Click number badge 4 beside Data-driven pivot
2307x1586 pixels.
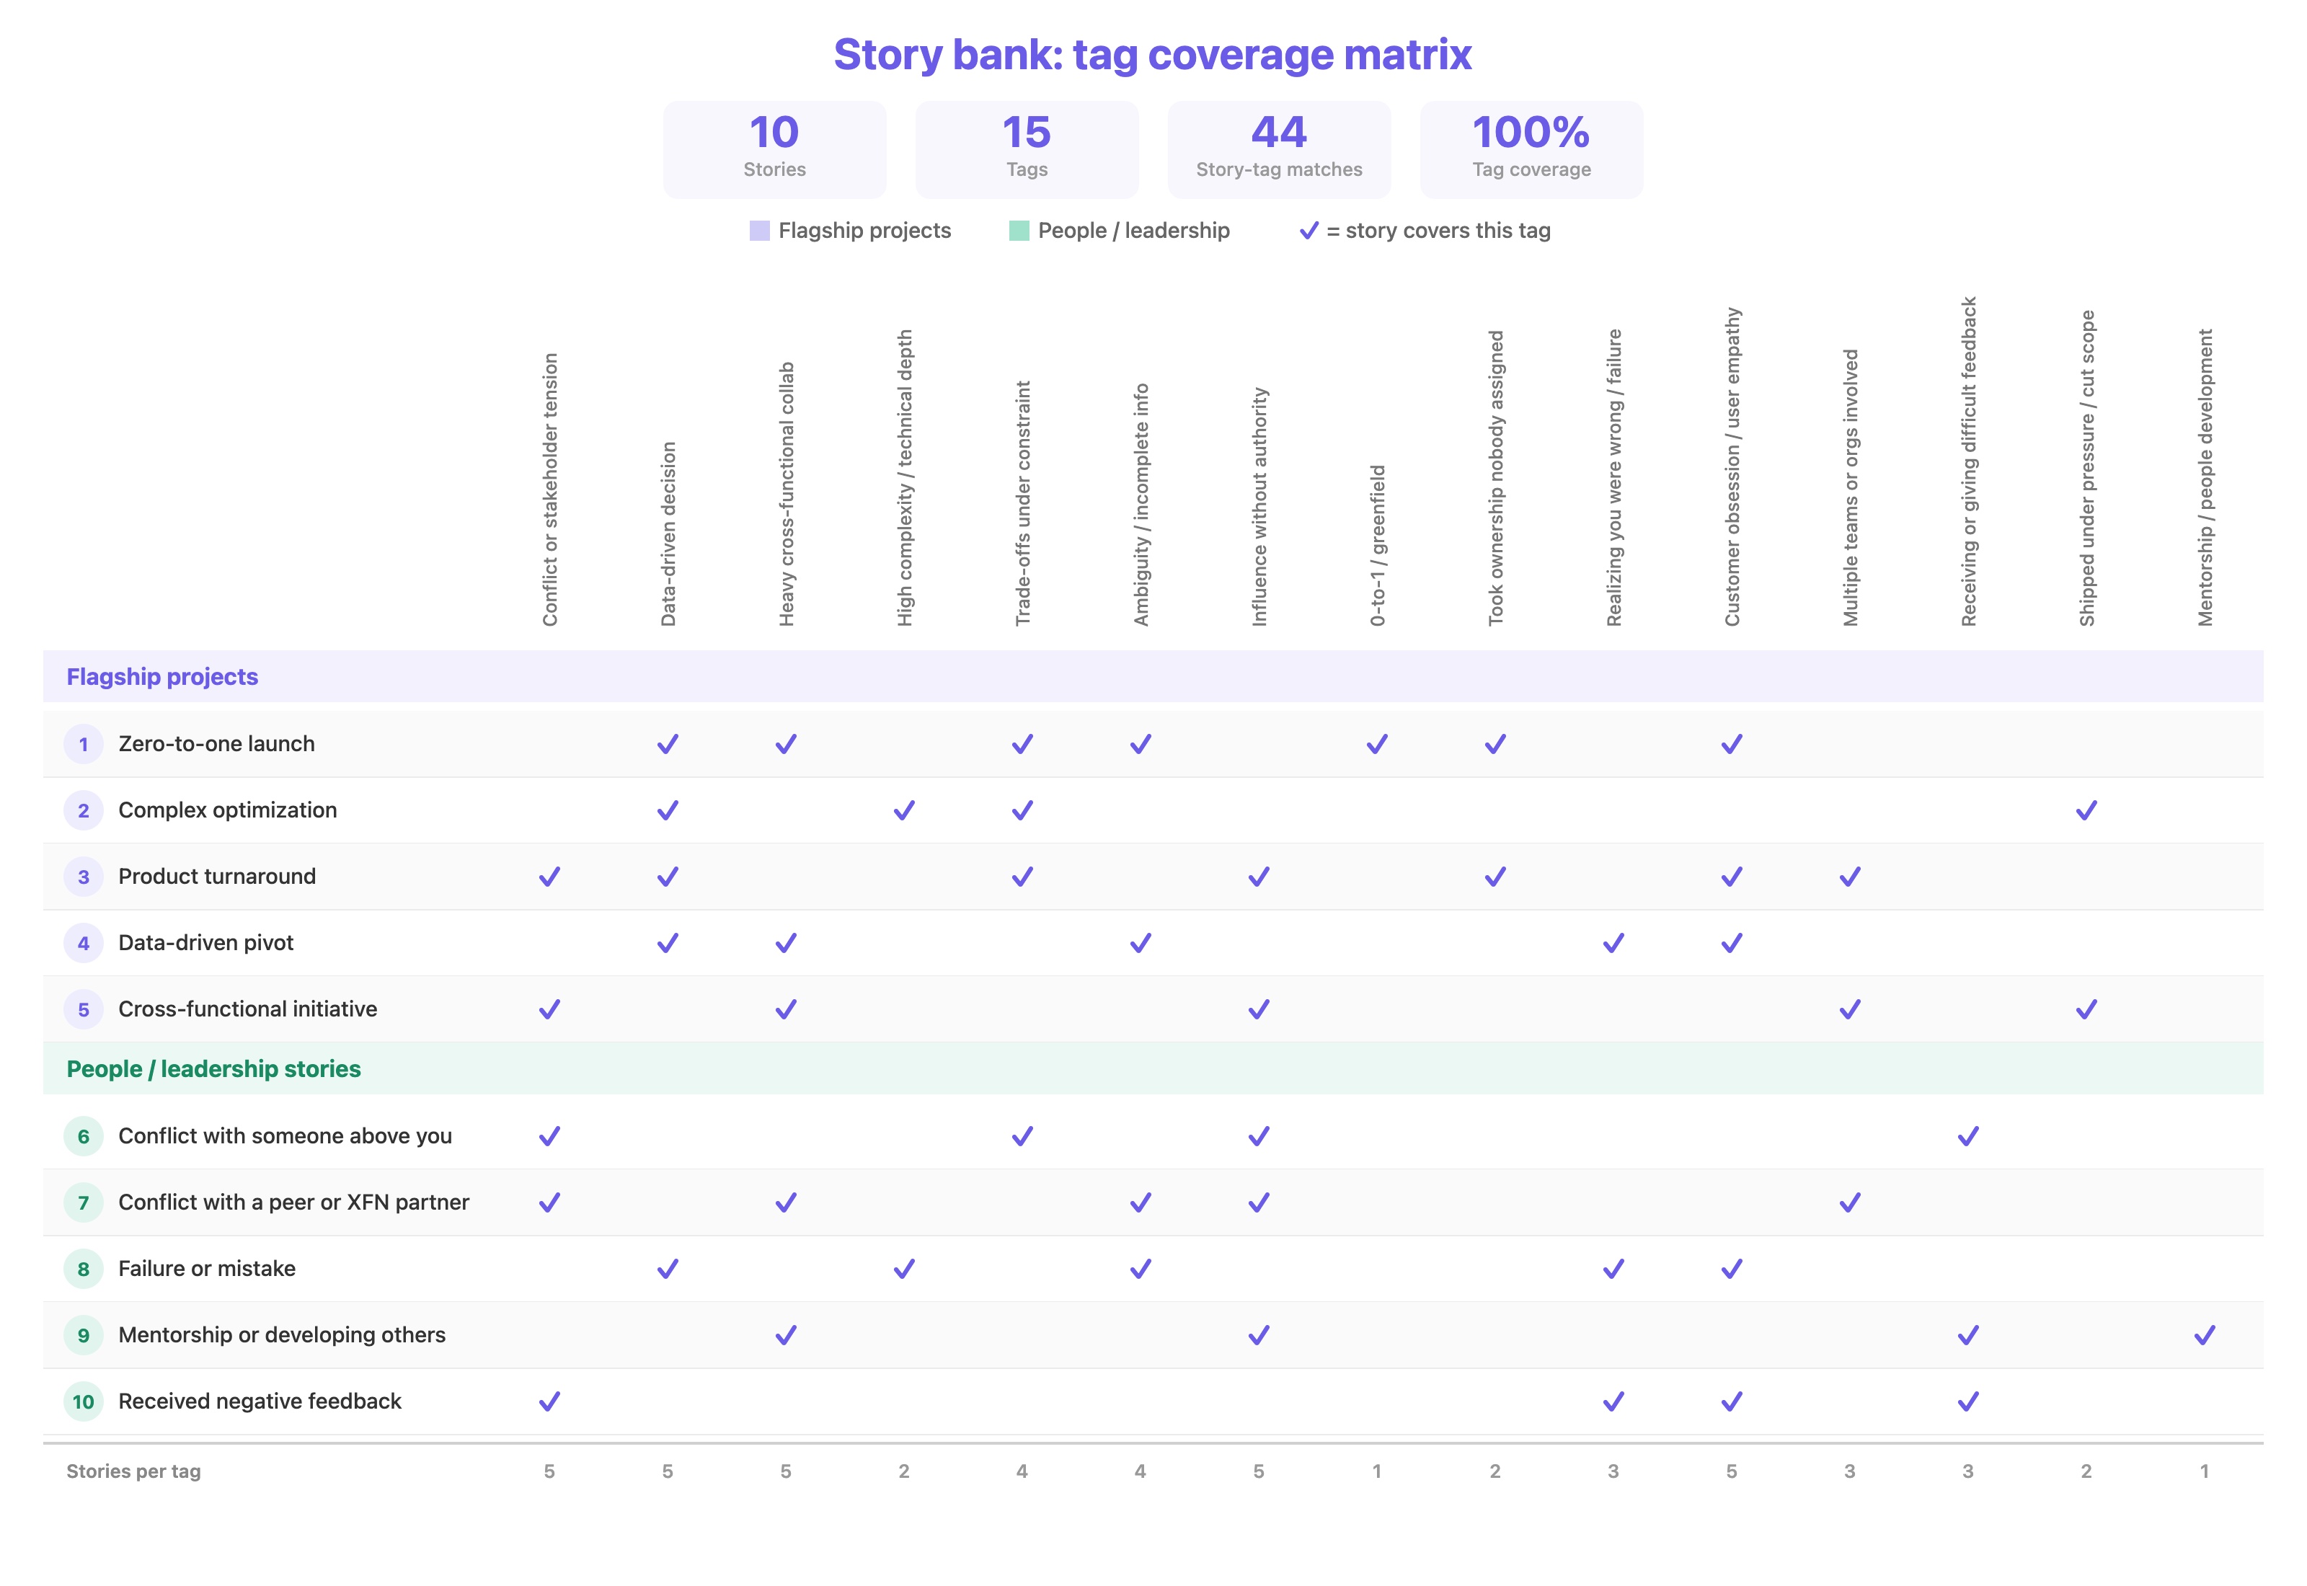pyautogui.click(x=84, y=943)
